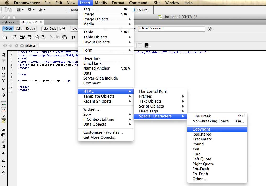Click the Select Parent Tag icon
The height and width of the screenshot is (186, 266).
pos(3,89)
